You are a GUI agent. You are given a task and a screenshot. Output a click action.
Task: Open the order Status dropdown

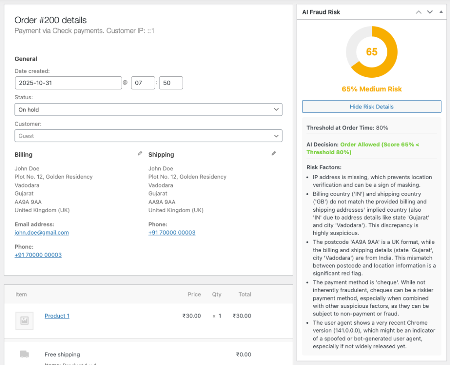(149, 109)
